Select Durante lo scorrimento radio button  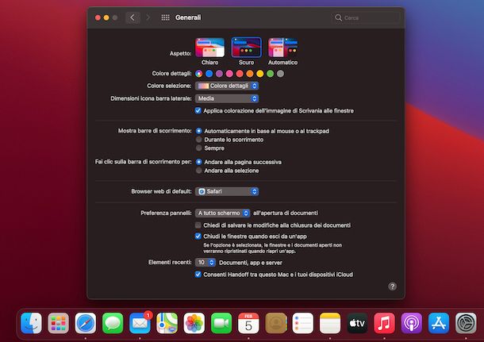point(199,140)
